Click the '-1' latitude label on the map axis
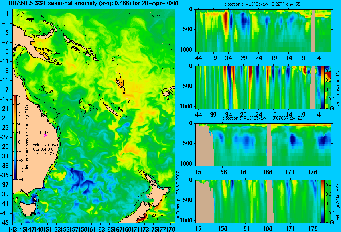This screenshot has width=341, height=232. tap(5, 14)
